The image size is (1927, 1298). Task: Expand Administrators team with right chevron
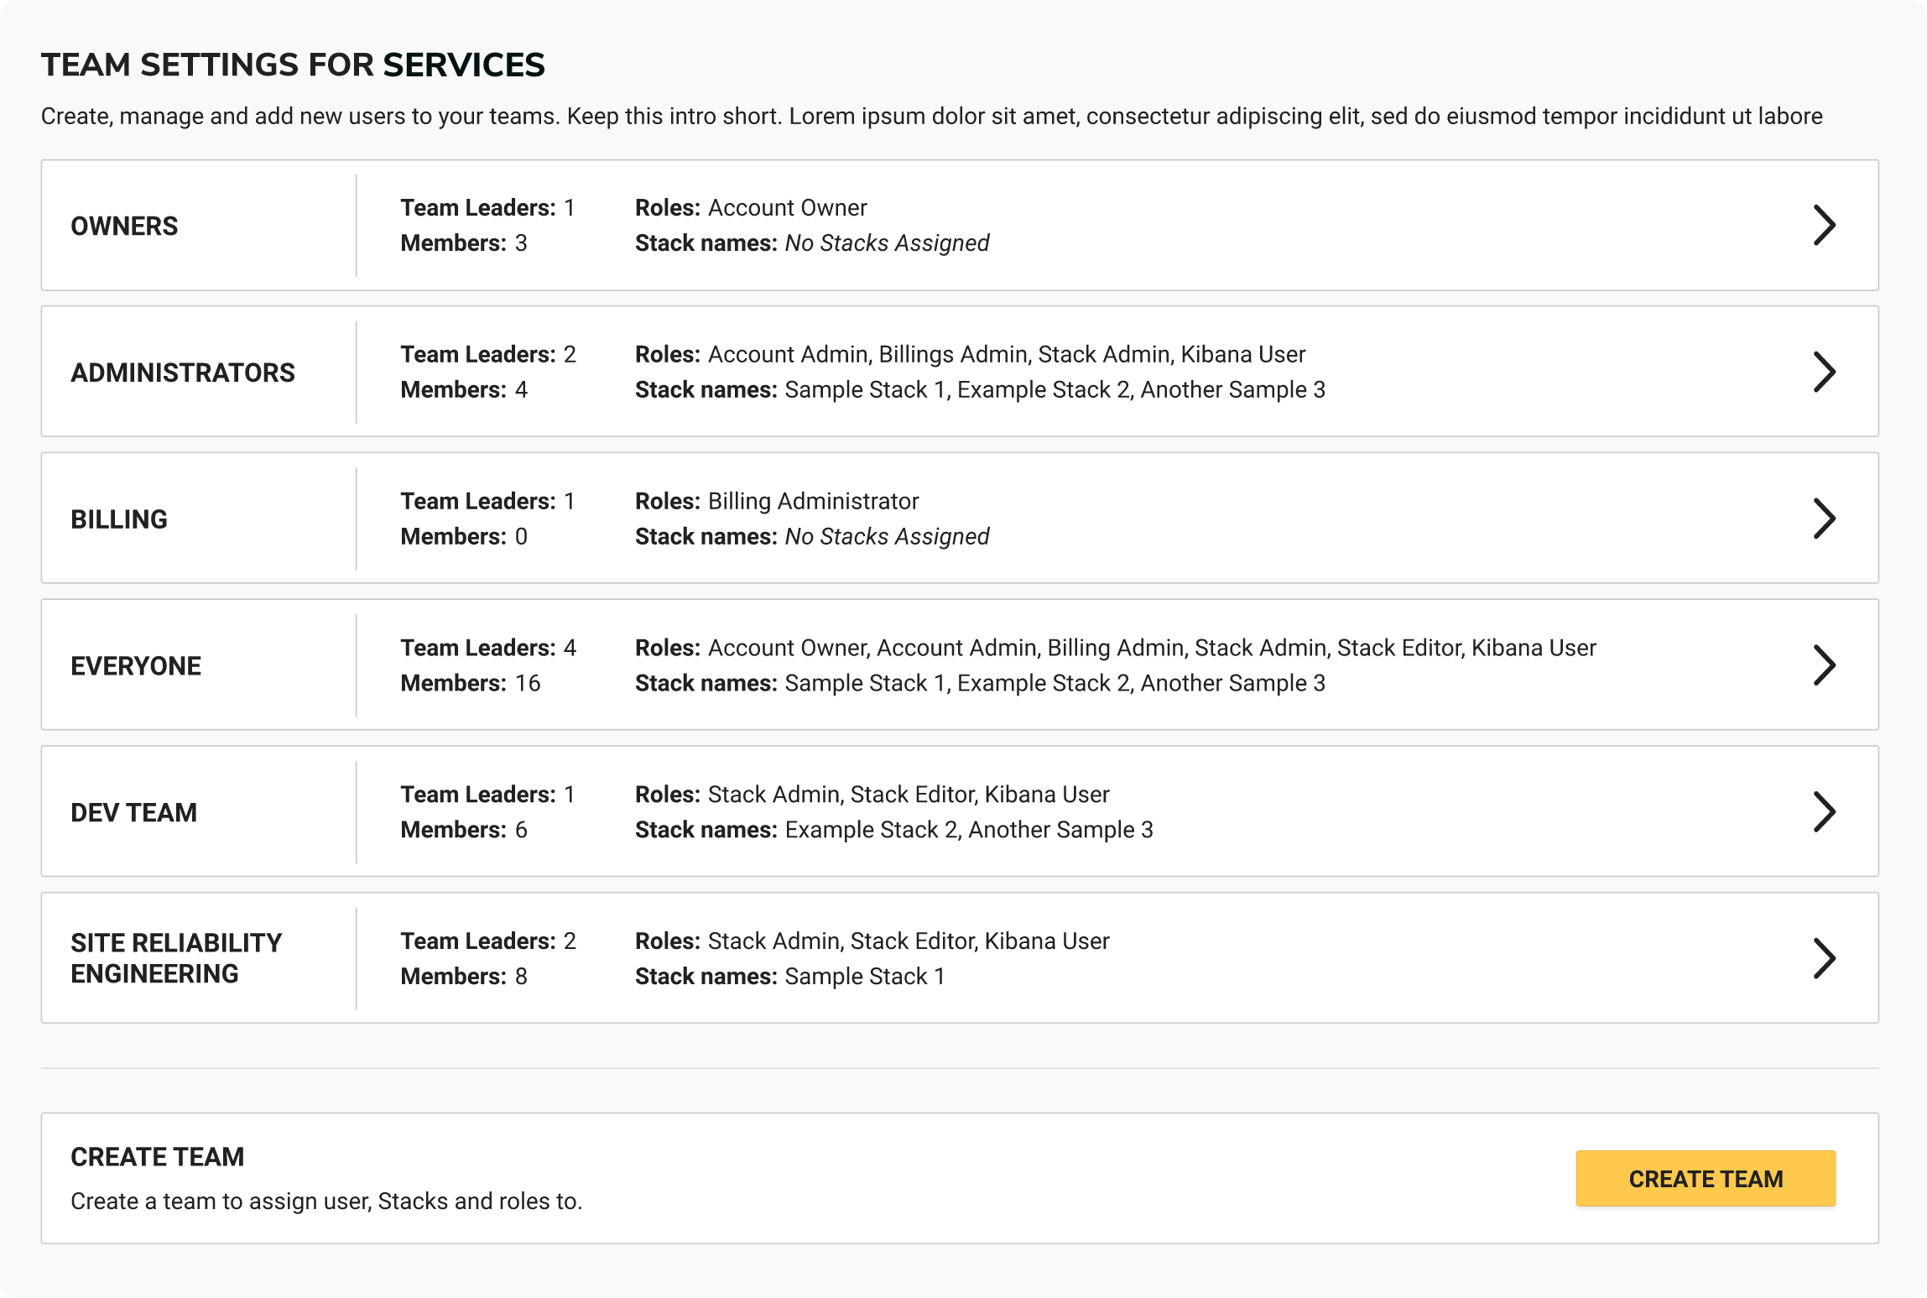1825,372
